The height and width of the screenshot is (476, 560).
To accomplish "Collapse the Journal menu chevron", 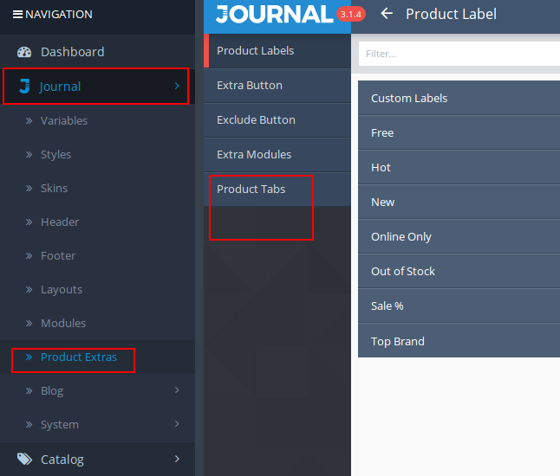I will pos(177,86).
